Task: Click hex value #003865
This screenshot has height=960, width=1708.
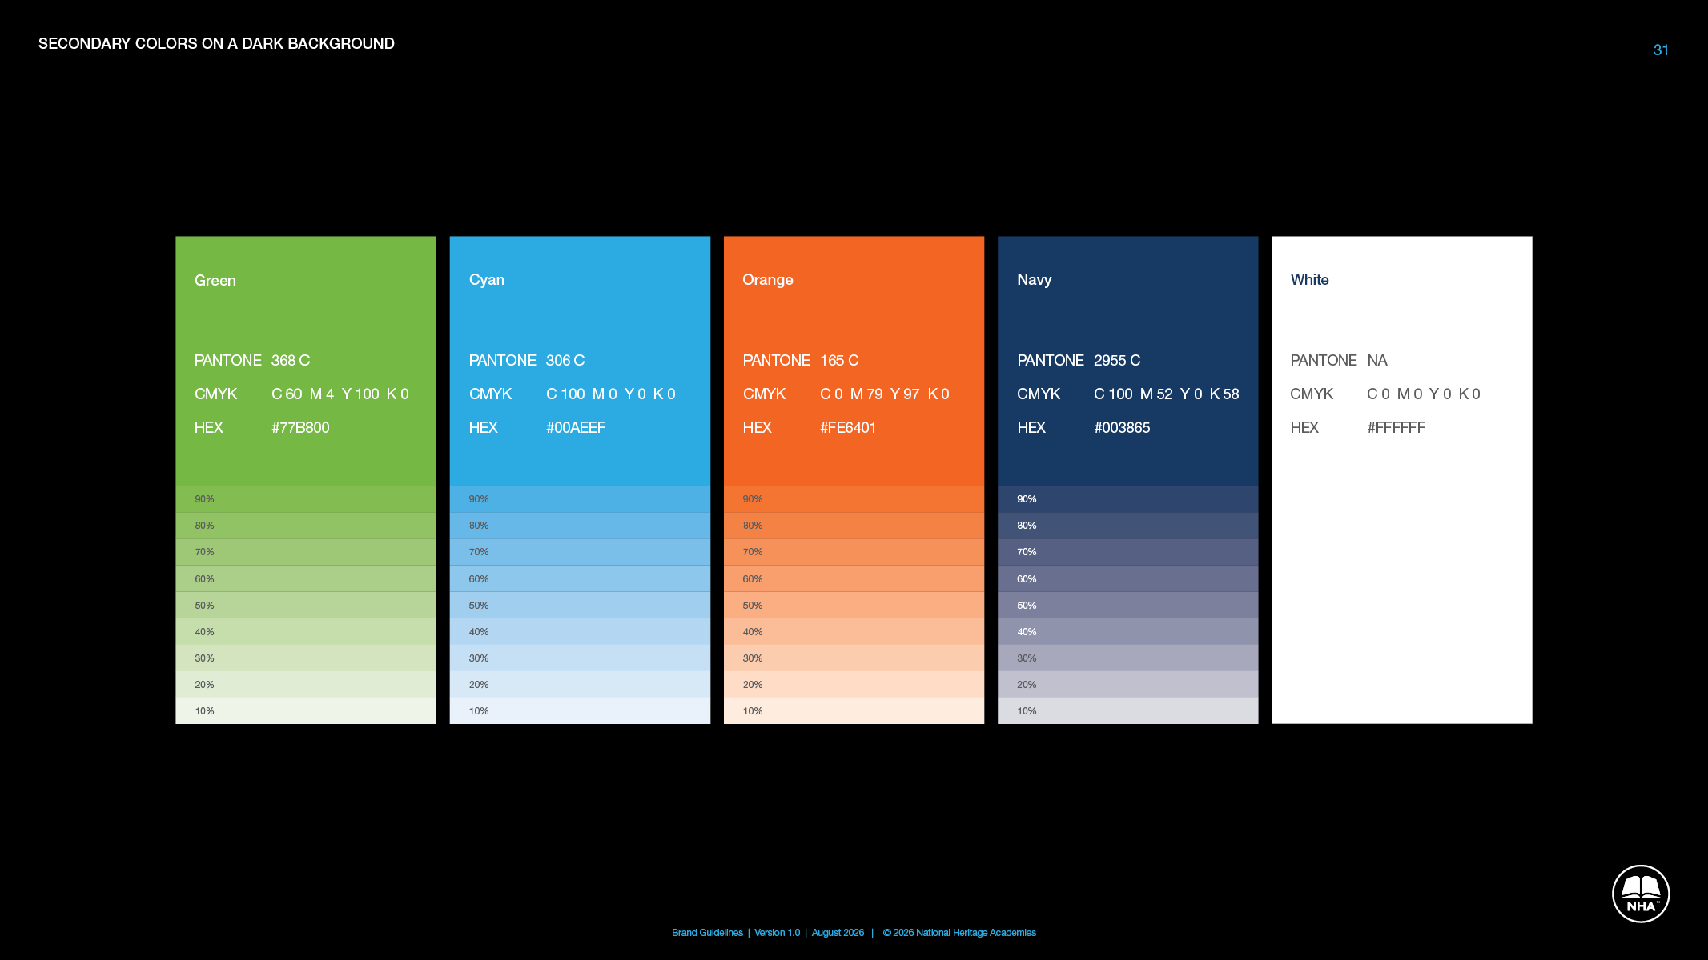Action: (x=1121, y=428)
